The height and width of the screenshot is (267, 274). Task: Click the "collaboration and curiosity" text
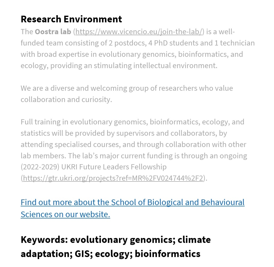[x=66, y=99]
